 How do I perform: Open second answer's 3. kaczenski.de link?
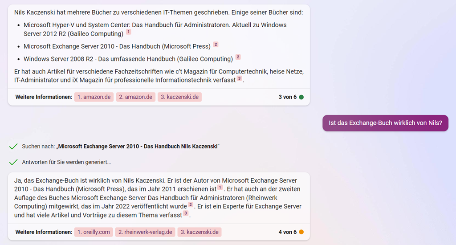pos(199,232)
